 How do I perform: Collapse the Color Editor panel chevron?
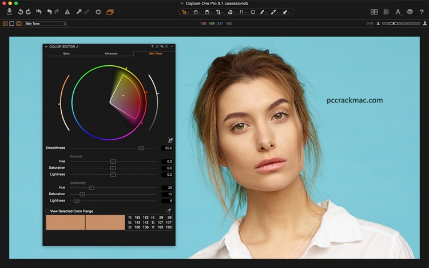click(46, 47)
